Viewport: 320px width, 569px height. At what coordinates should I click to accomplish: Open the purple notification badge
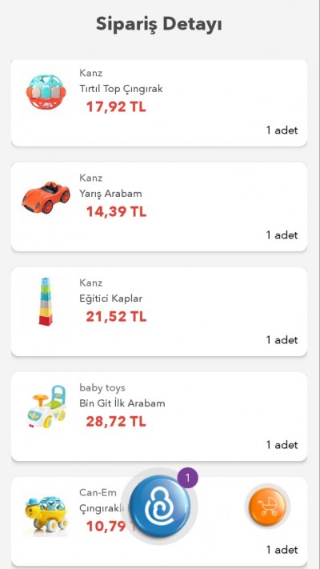[187, 478]
